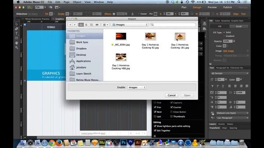
Task: Click the forward arrow in Import dialog
Action: 75,25
